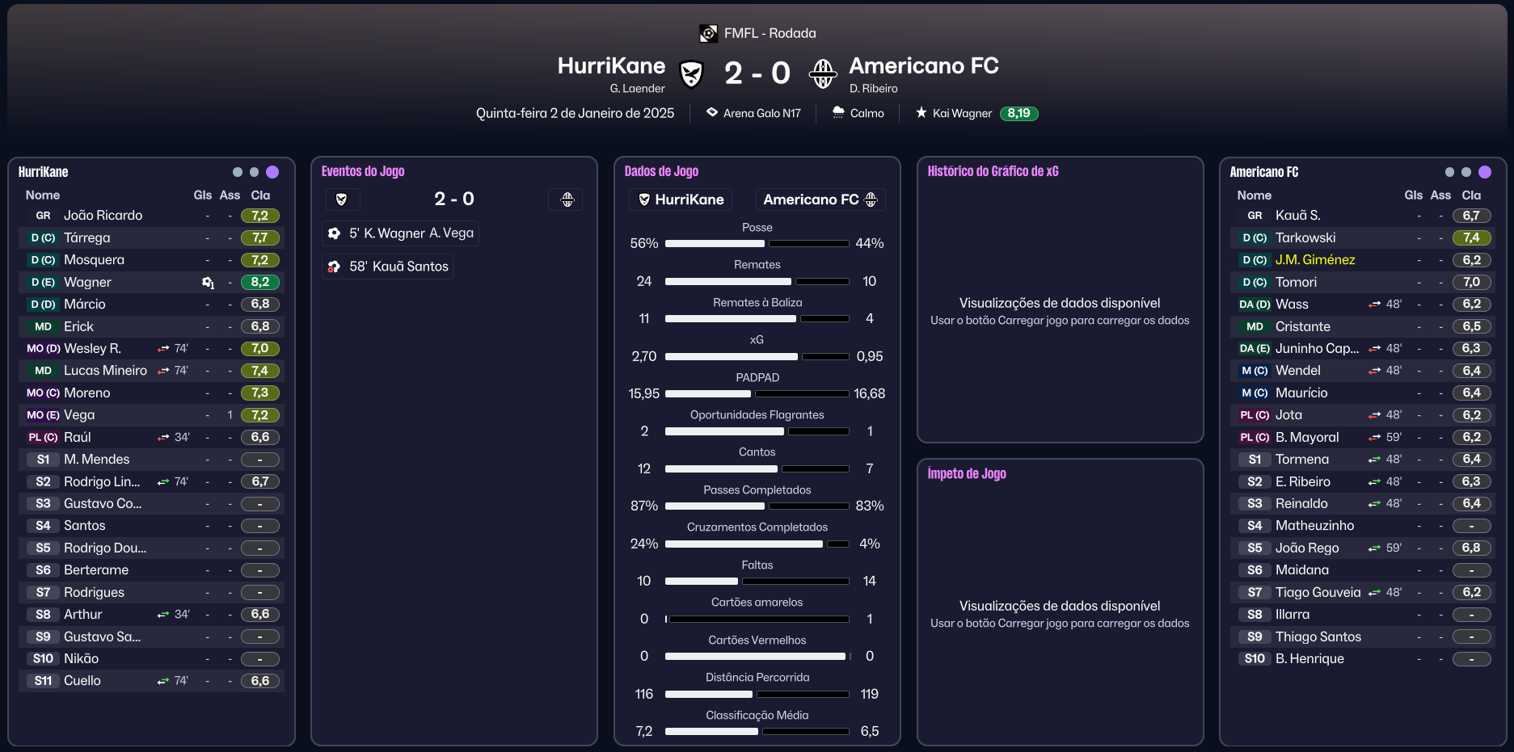Click the substitution icon for Wesley R.
This screenshot has height=752, width=1514.
(x=163, y=349)
